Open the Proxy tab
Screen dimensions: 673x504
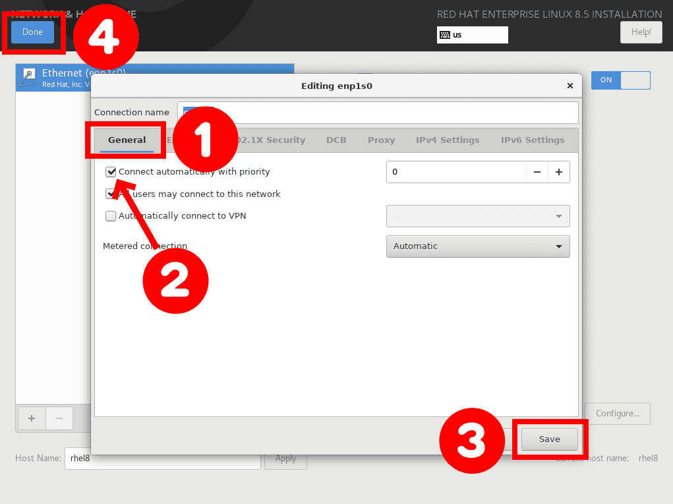381,140
